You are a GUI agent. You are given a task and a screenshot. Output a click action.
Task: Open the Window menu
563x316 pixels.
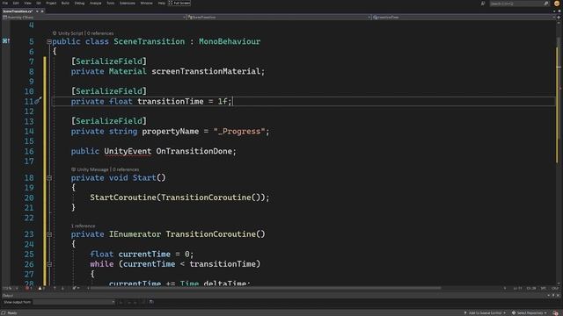146,3
